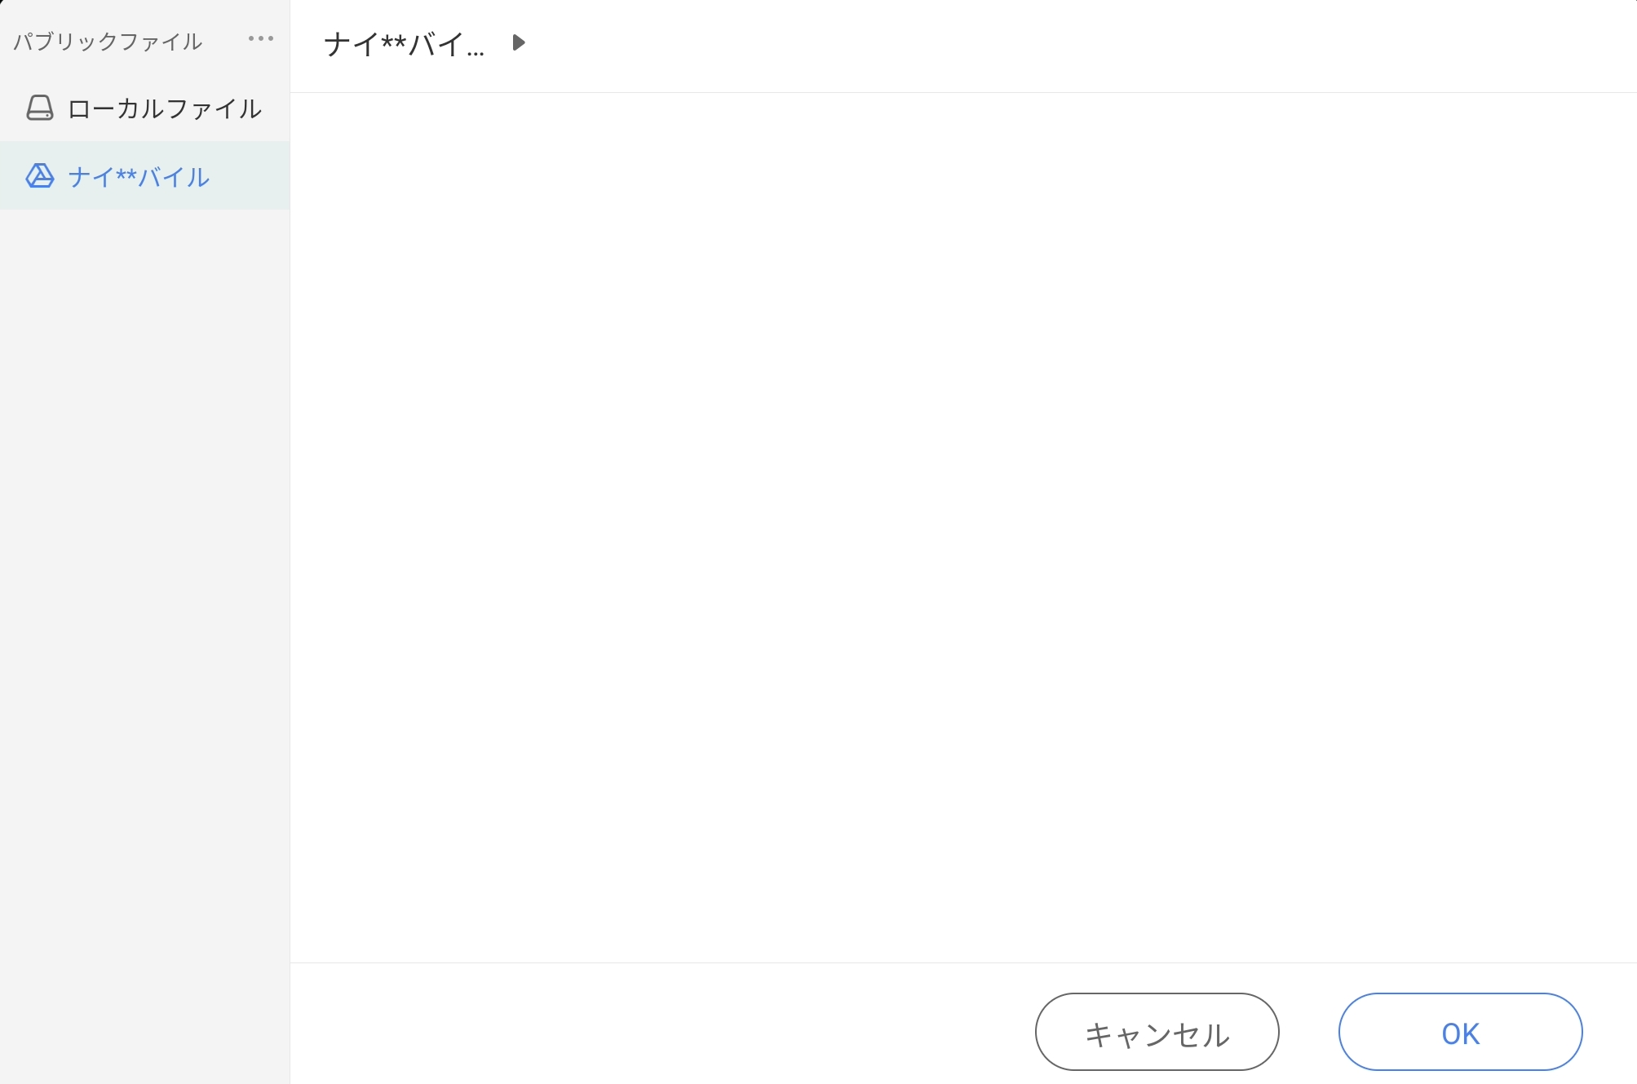
Task: Confirm selection with the OK button
Action: [x=1460, y=1033]
